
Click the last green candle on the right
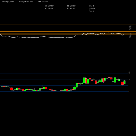125,82
